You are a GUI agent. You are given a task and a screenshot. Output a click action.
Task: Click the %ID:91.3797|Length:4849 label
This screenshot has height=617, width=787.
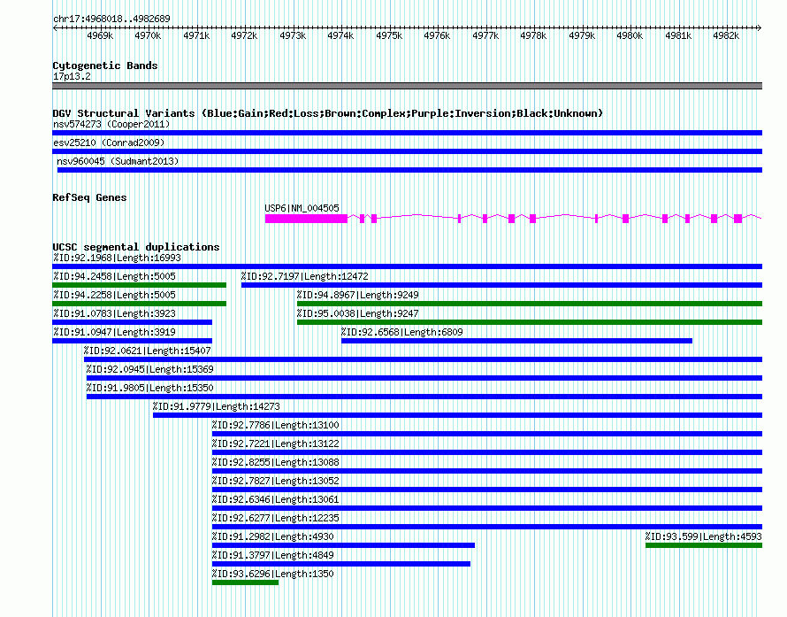[272, 555]
